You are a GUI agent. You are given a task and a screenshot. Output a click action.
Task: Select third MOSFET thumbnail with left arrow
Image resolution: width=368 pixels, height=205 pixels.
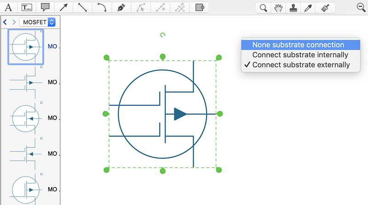coord(26,119)
